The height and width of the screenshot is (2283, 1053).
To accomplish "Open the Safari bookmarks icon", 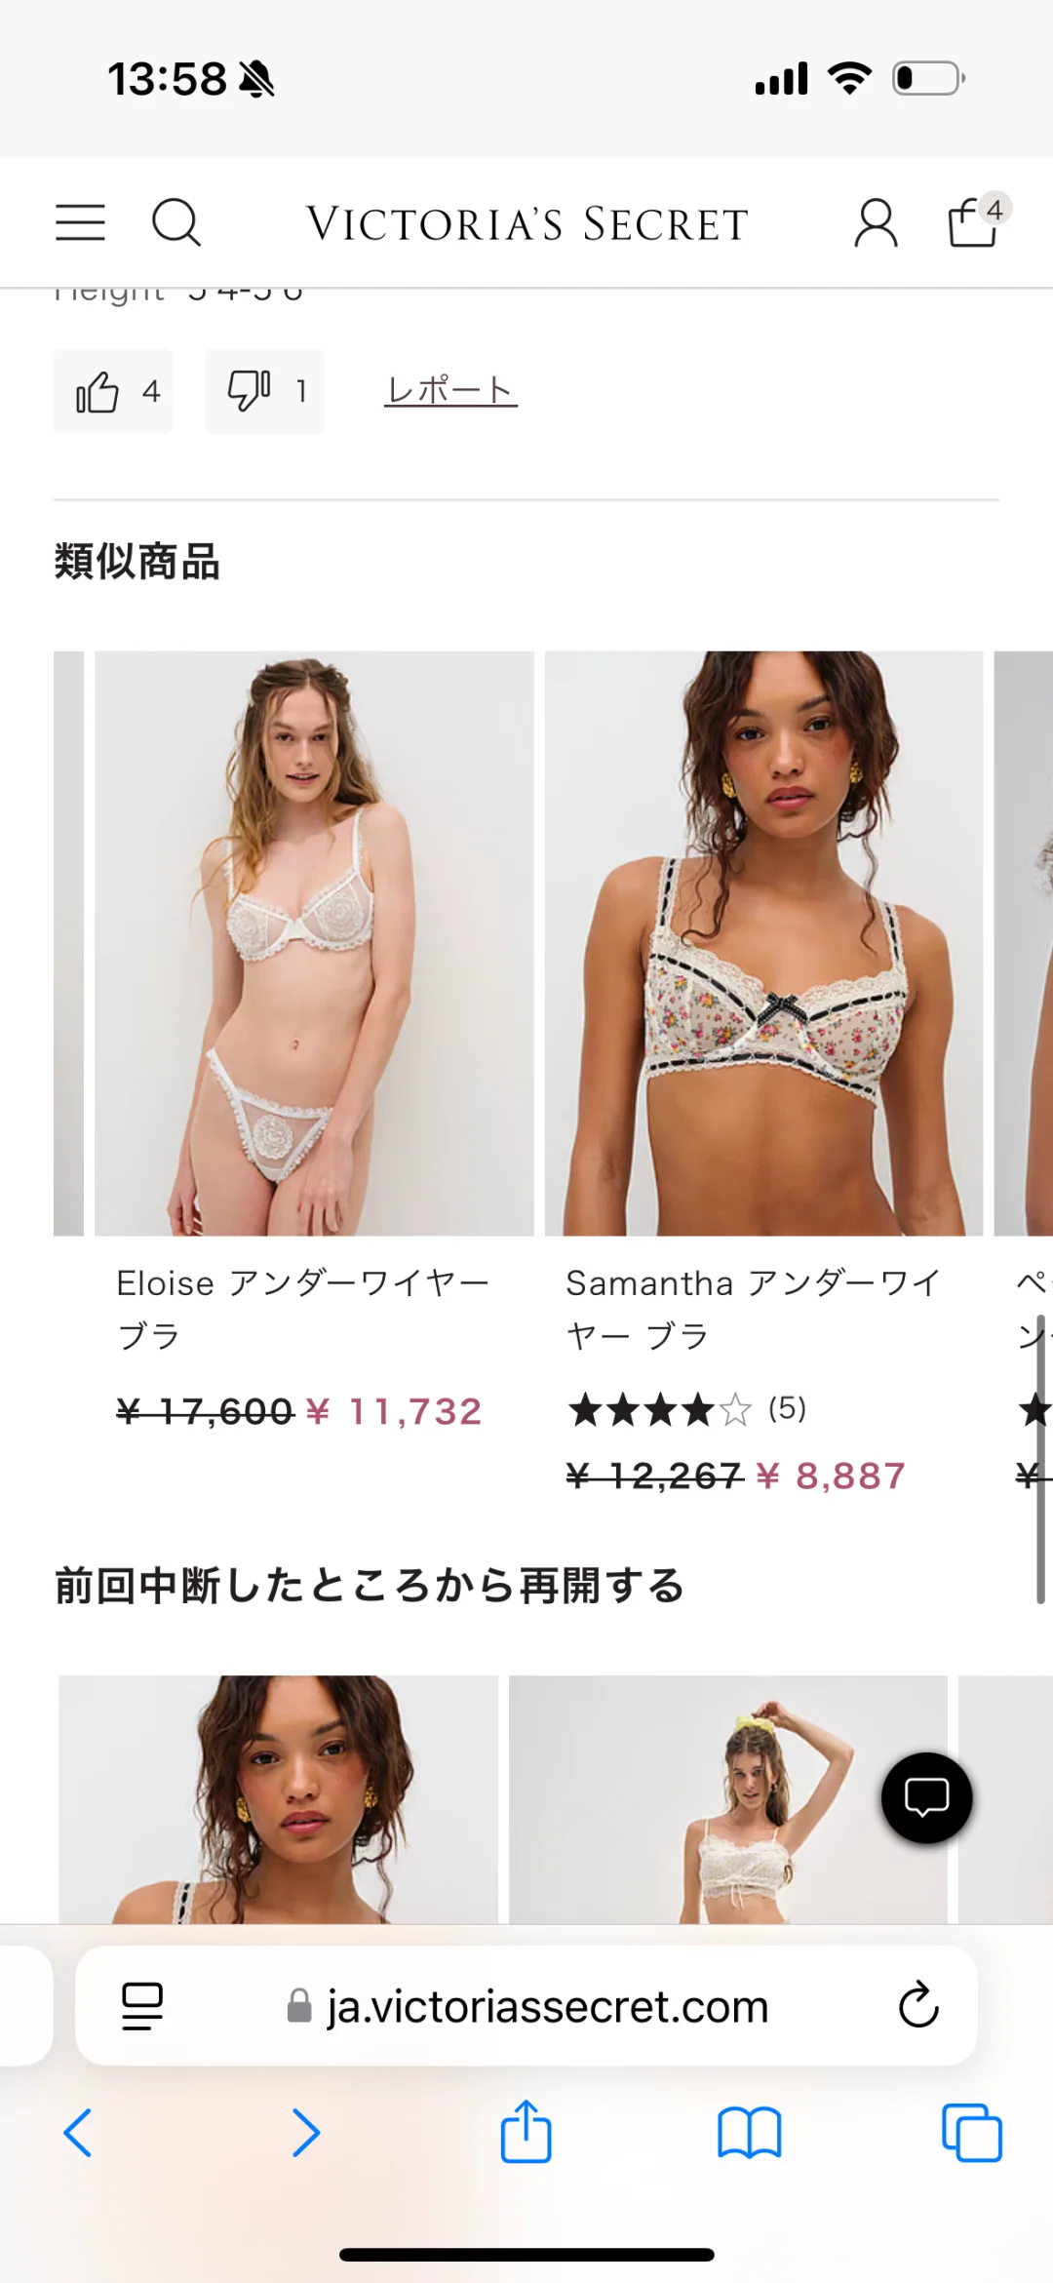I will [749, 2133].
